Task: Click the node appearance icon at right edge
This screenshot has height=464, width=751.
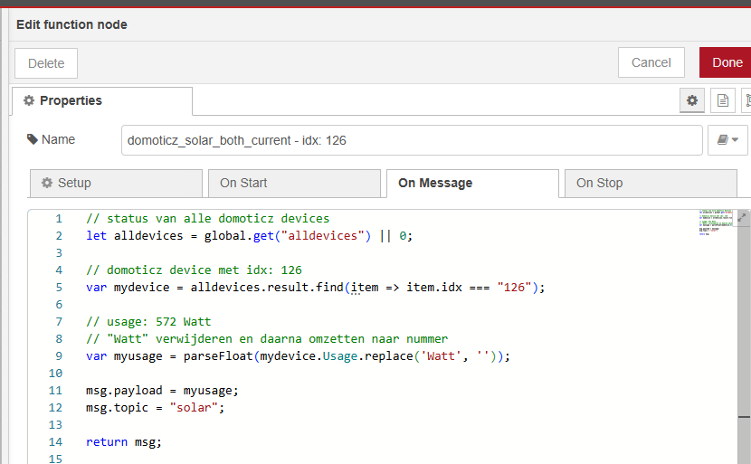Action: tap(746, 100)
